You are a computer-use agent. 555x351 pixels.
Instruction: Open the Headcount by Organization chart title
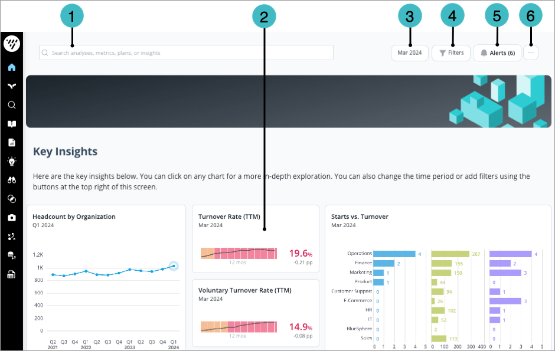click(x=74, y=216)
